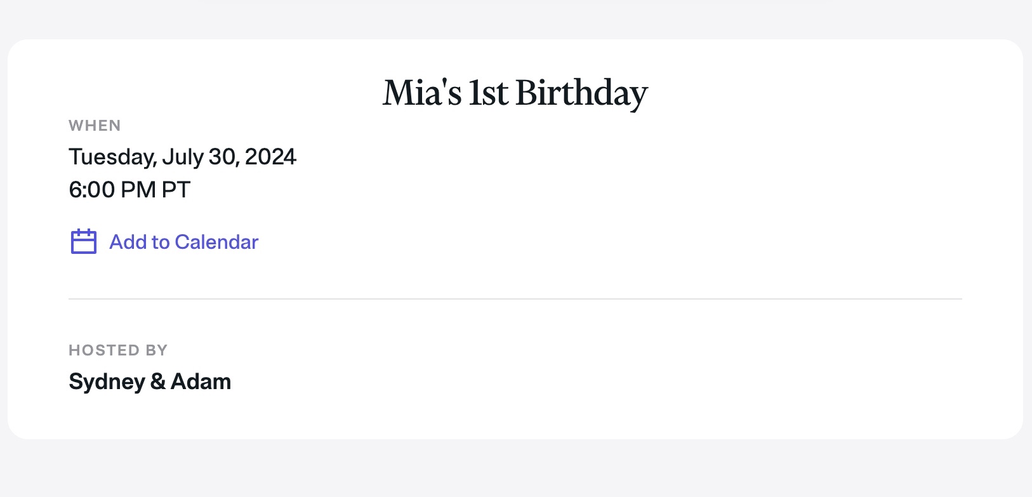Screen dimensions: 1032x497
Task: Click the horizontal divider above HOSTED BY
Action: (515, 299)
